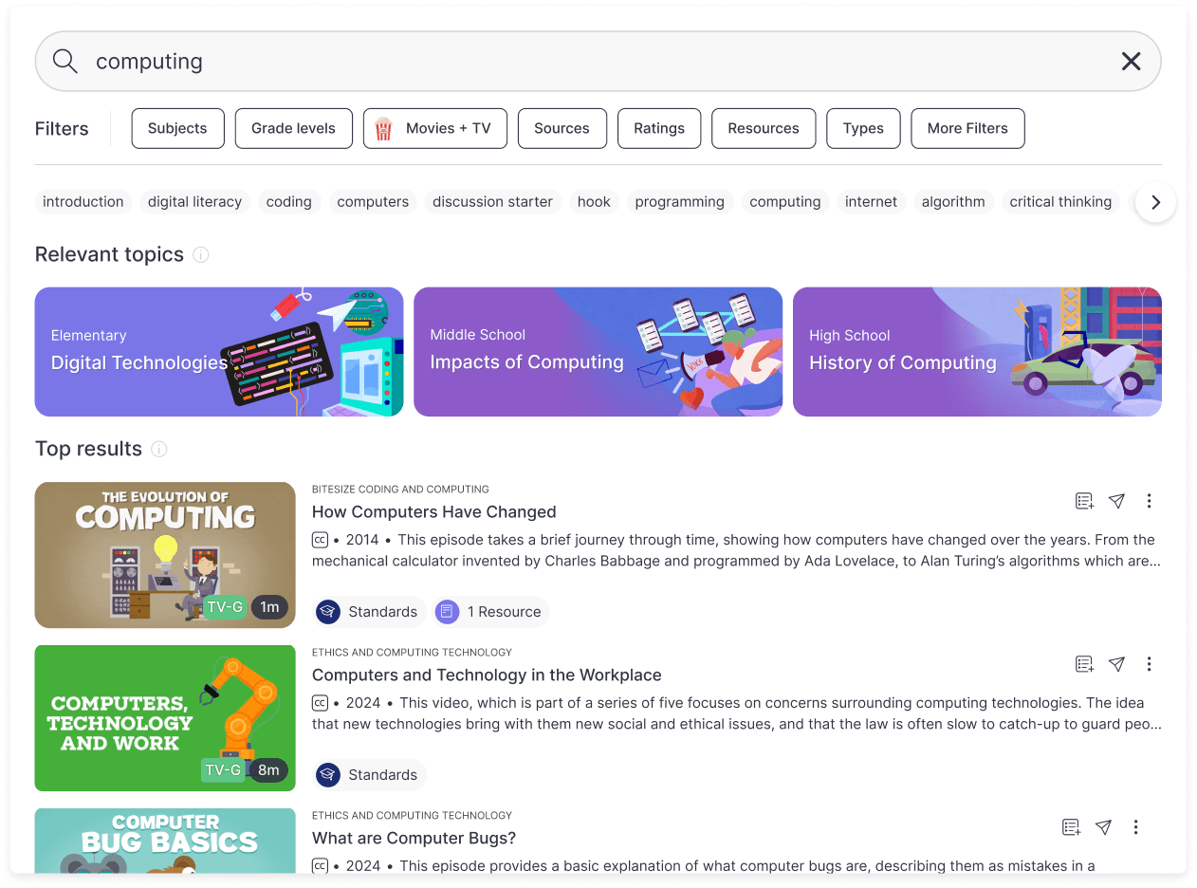Add 'Computers and Technology in the Workplace' to playlist
Screen dimensions: 1197x888
tap(1084, 664)
